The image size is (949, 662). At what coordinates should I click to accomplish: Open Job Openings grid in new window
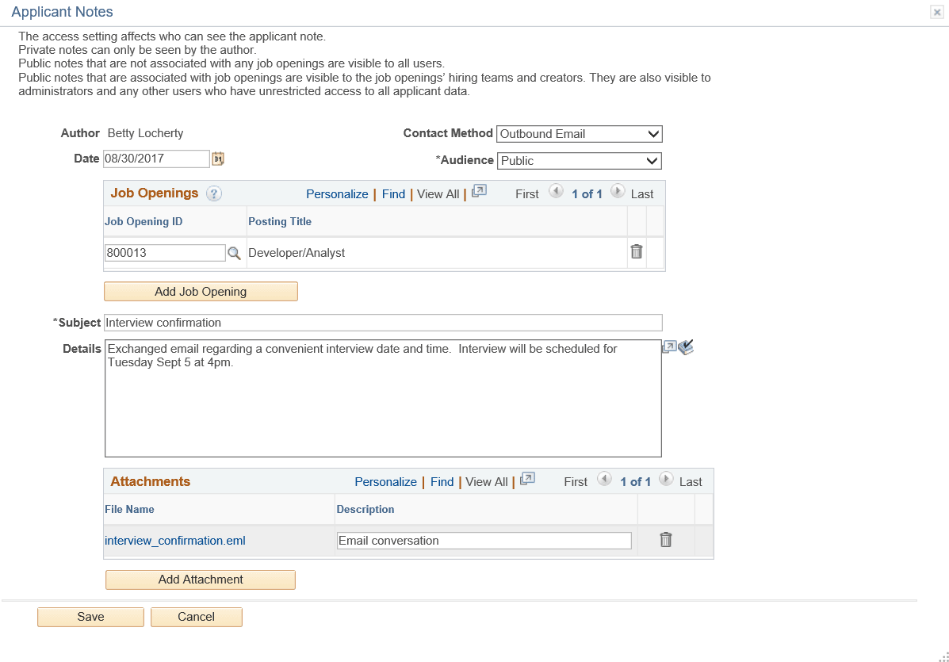(479, 191)
